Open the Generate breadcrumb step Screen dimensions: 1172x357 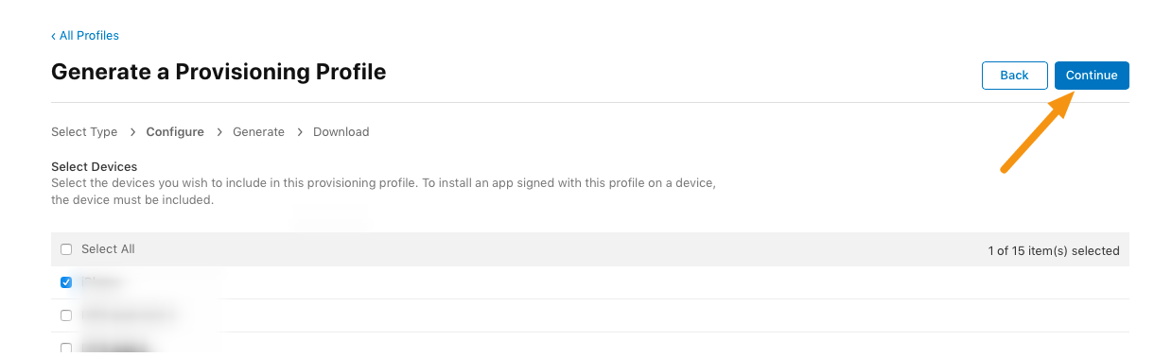point(258,132)
